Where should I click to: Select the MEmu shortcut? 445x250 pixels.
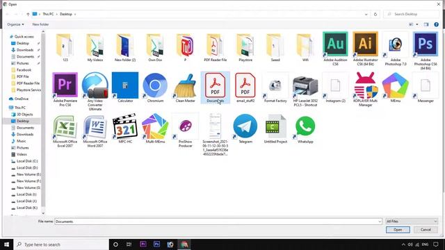[x=396, y=87]
